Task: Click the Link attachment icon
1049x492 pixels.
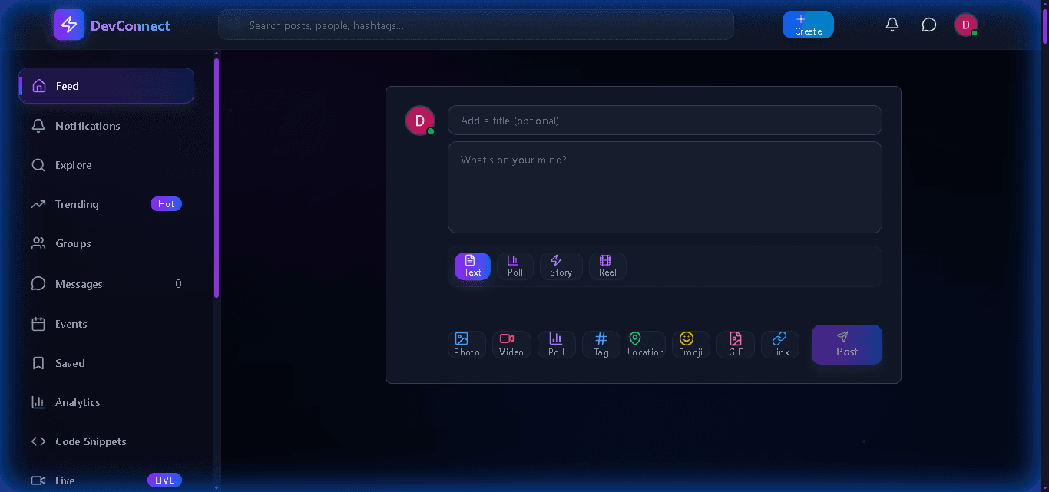Action: coord(779,339)
